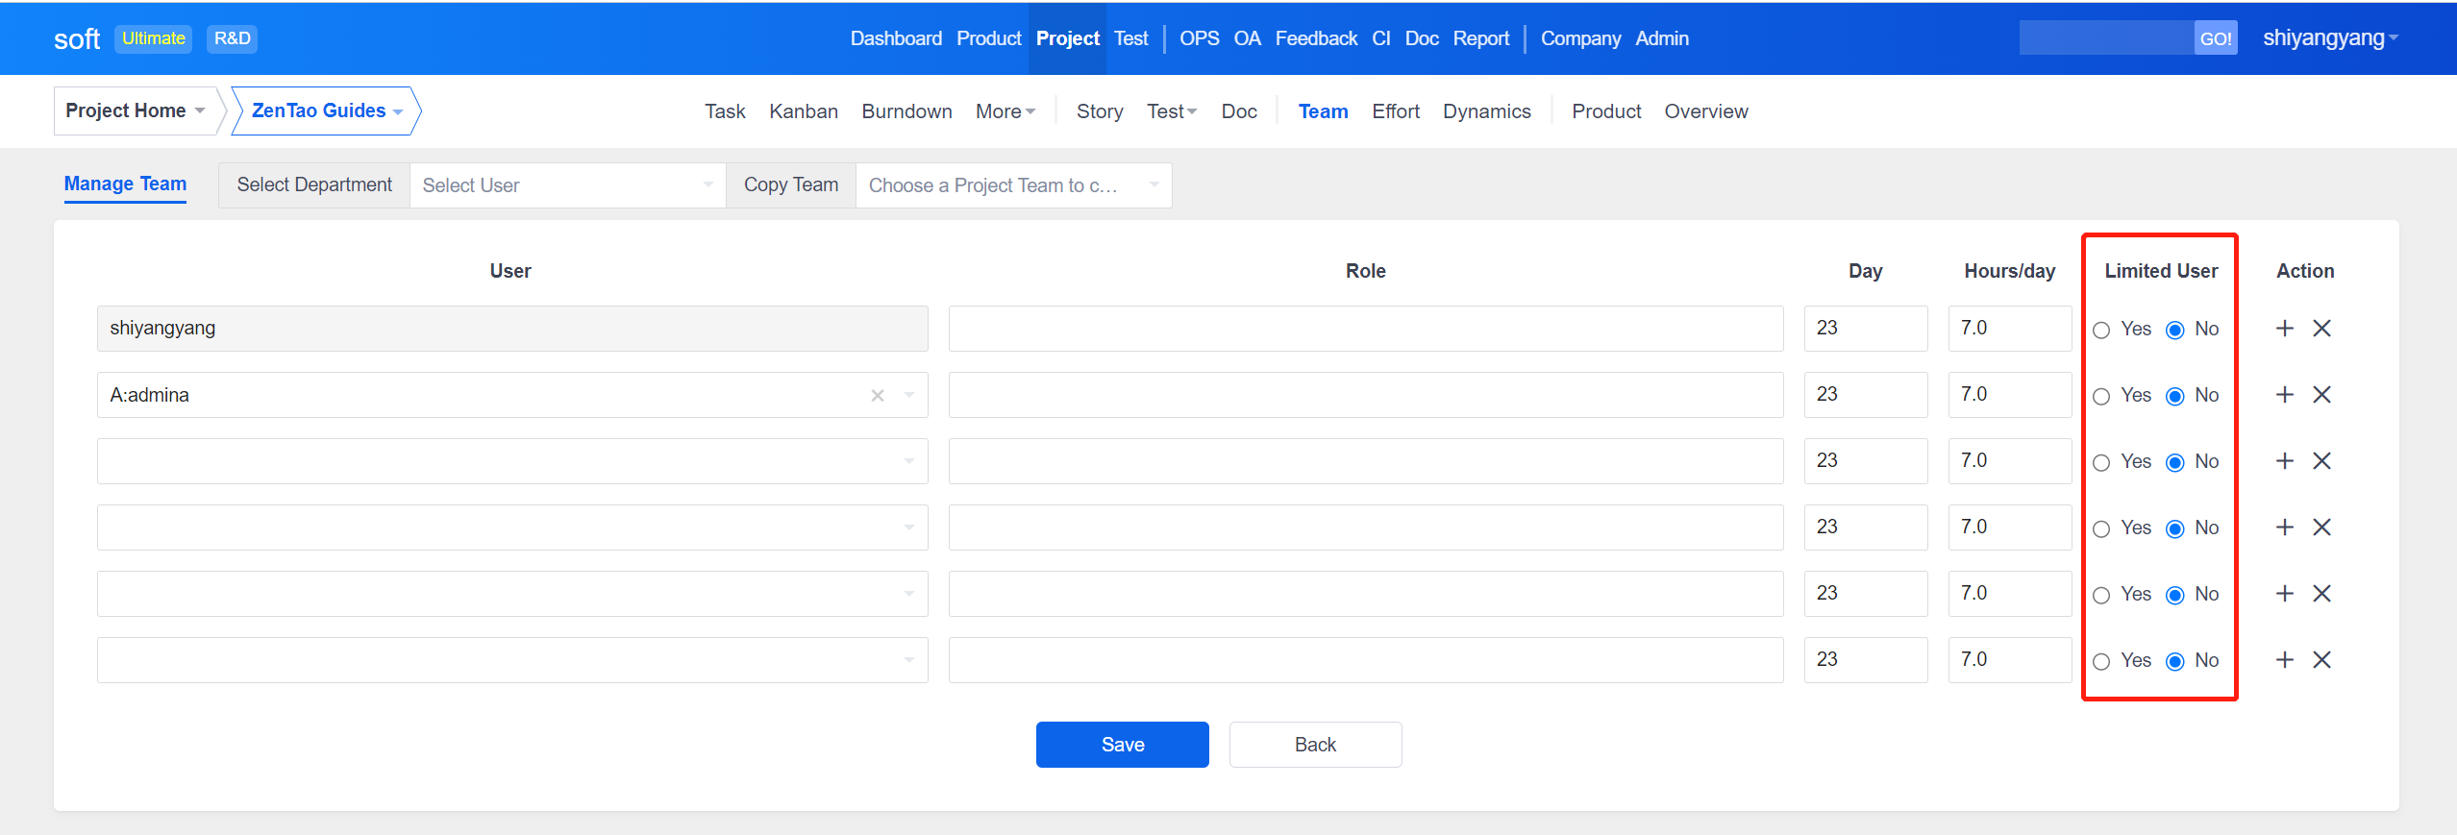The height and width of the screenshot is (835, 2457).
Task: Click the plus icon in the third row
Action: click(2285, 461)
